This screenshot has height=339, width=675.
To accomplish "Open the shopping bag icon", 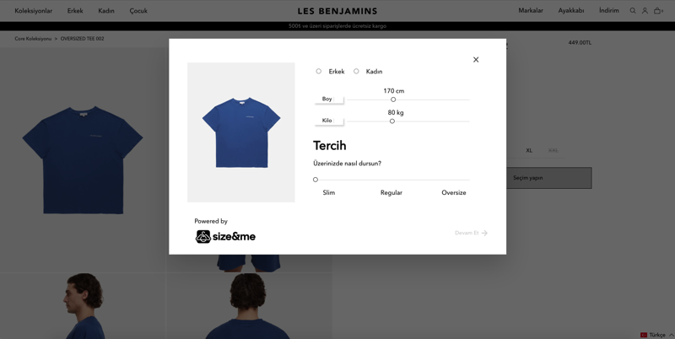I will 657,11.
